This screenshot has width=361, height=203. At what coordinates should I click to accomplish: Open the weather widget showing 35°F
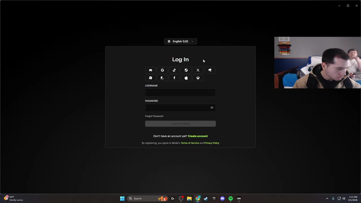pos(14,198)
